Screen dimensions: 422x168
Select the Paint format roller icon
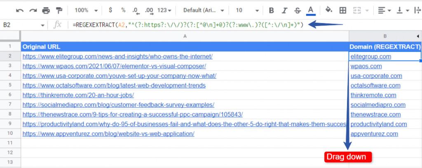(59, 10)
